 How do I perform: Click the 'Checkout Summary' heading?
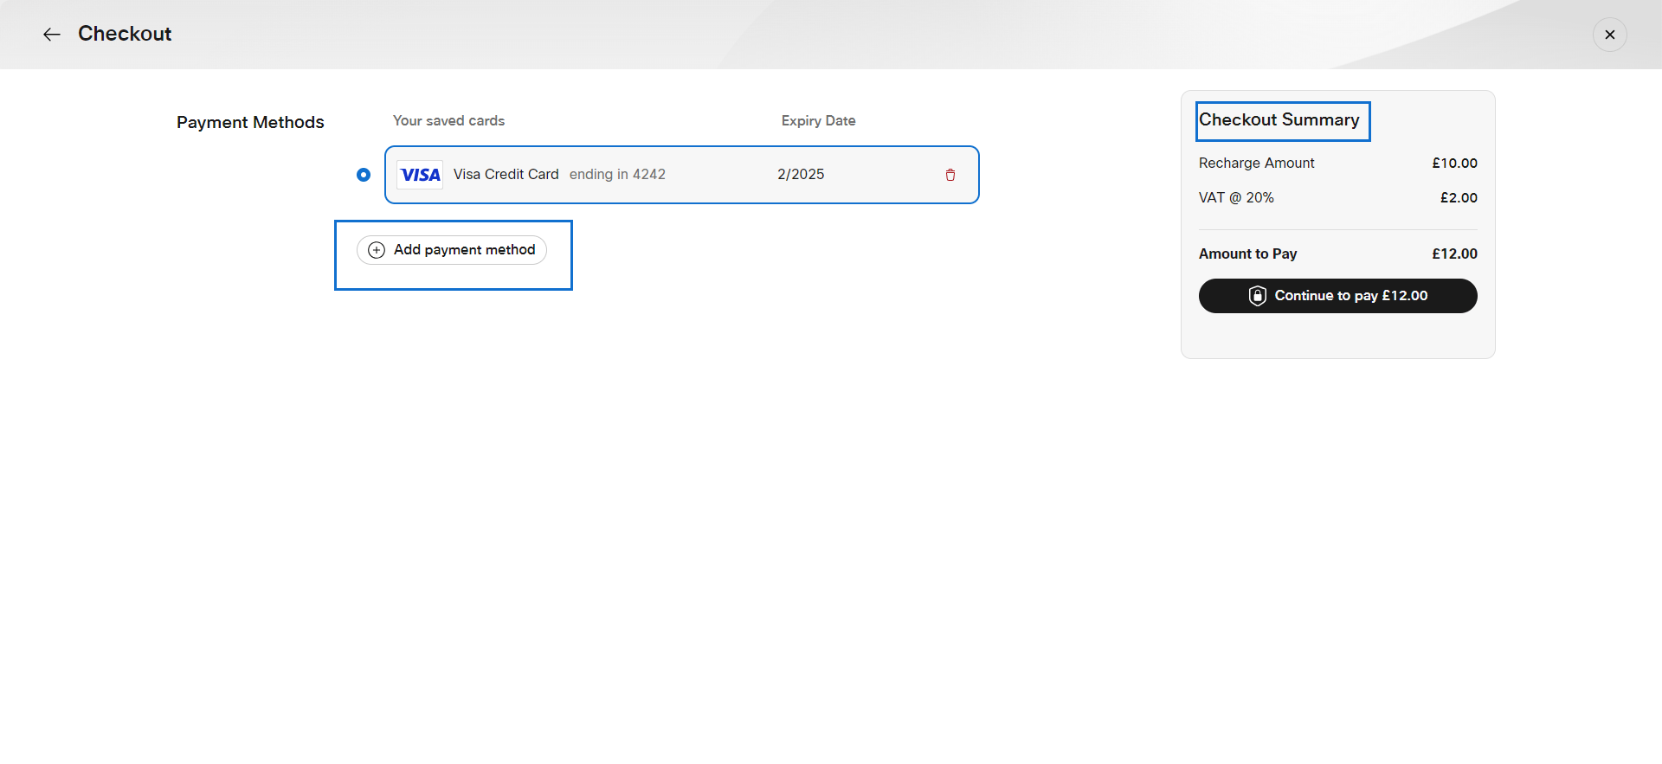point(1279,119)
